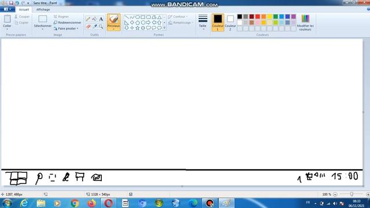370x208 pixels.
Task: Open the Customize Quick Access Toolbar arrow
Action: pyautogui.click(x=28, y=3)
